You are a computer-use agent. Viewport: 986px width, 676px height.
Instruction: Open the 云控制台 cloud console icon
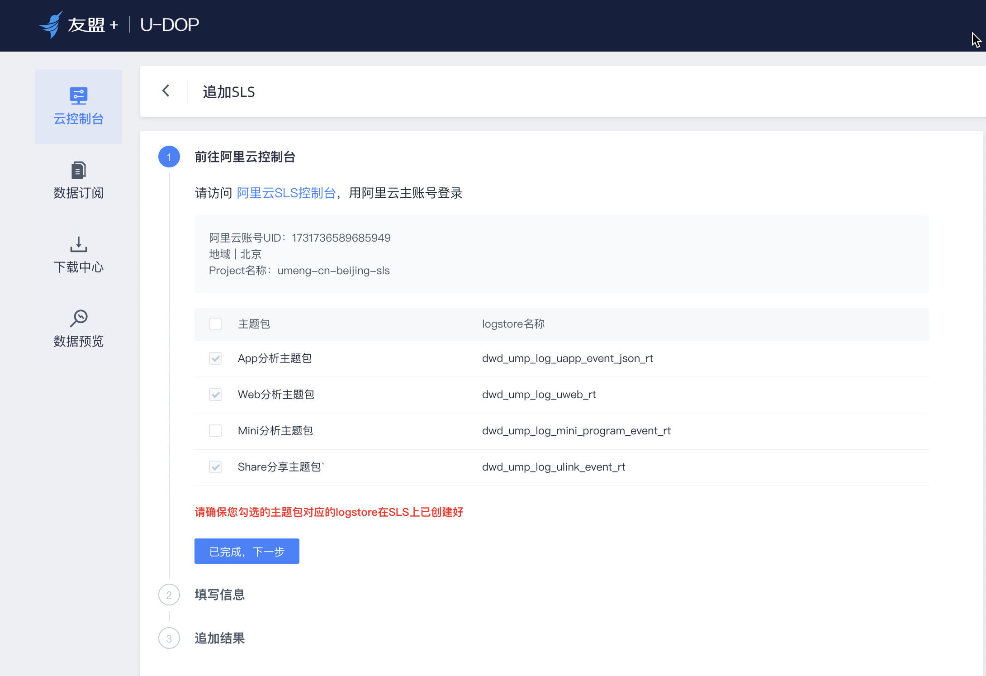(79, 95)
